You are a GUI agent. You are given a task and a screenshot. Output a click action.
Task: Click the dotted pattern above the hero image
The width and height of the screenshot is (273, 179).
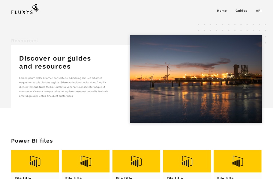pos(232,28)
